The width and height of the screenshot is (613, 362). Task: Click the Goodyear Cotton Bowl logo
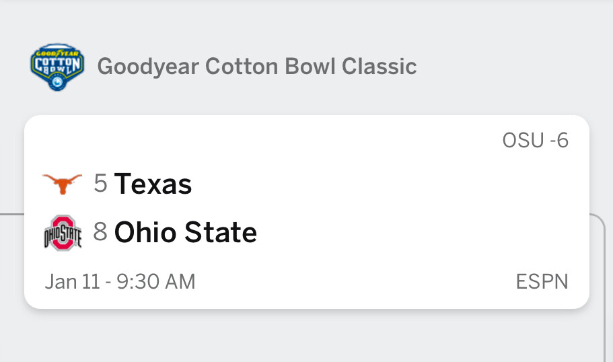(57, 67)
